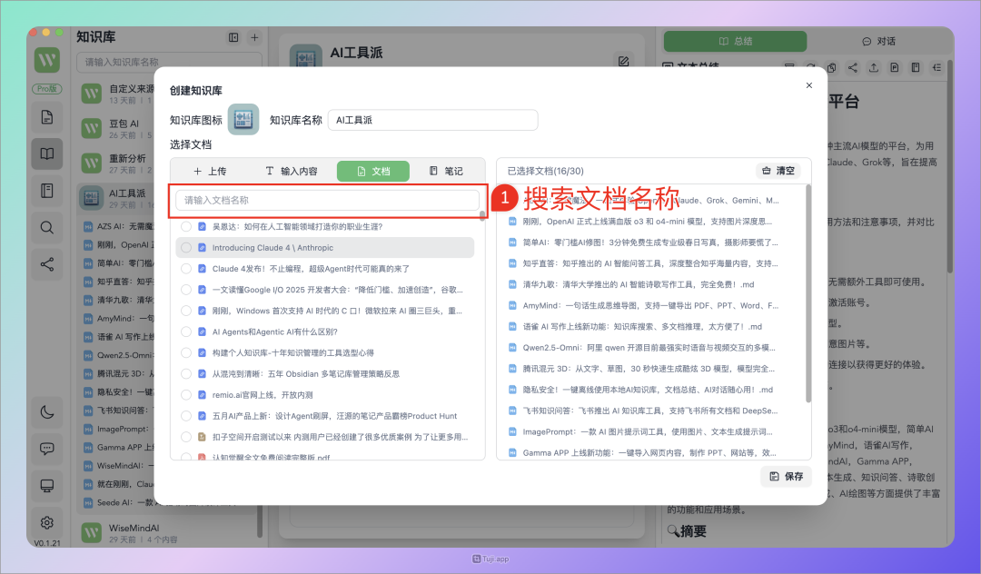The image size is (981, 574).
Task: Switch to the 笔记 tab
Action: coord(445,171)
